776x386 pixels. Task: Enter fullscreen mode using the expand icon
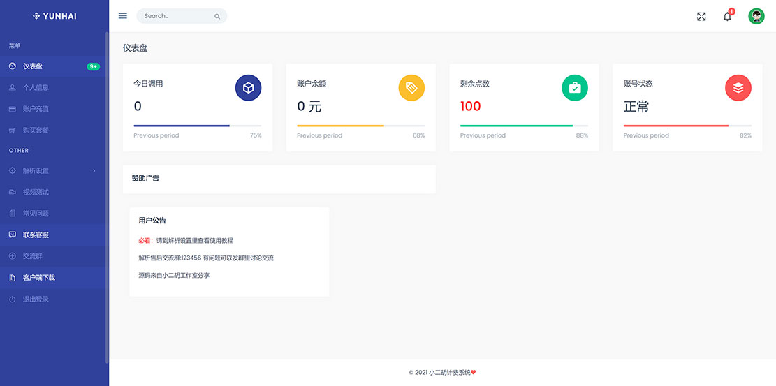click(701, 16)
